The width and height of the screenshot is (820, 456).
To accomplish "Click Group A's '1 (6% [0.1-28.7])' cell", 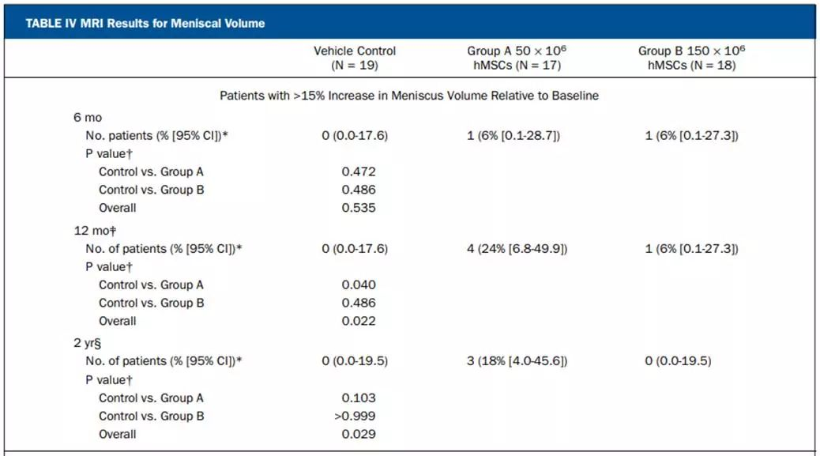I will pyautogui.click(x=513, y=136).
